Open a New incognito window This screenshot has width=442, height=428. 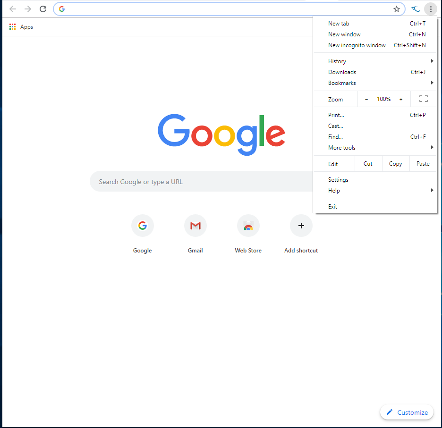pyautogui.click(x=375, y=45)
